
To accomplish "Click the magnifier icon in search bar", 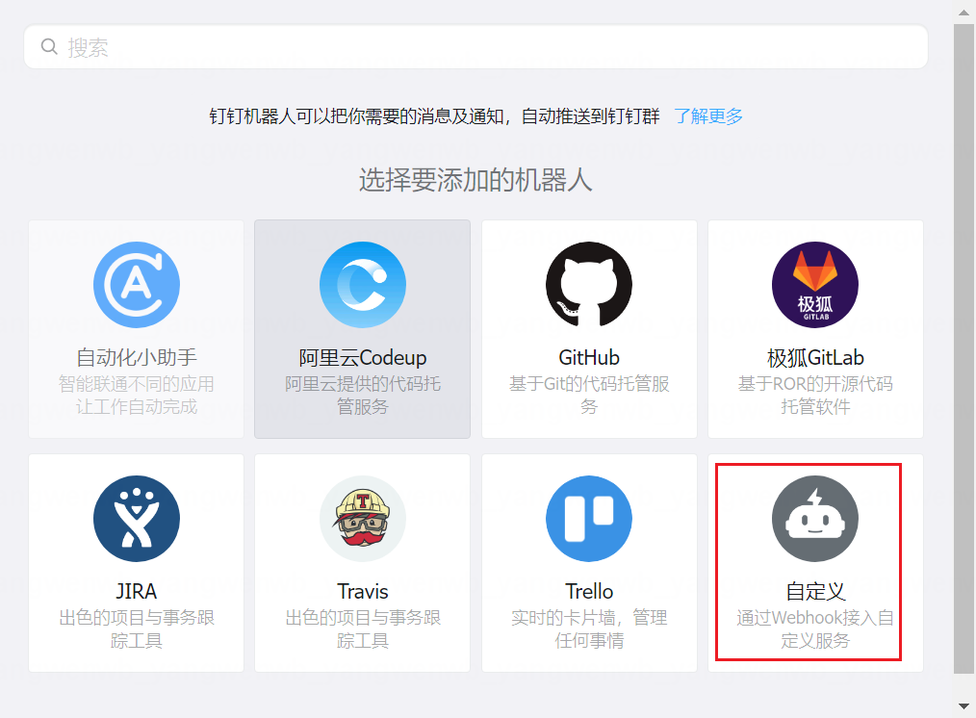I will tap(49, 47).
